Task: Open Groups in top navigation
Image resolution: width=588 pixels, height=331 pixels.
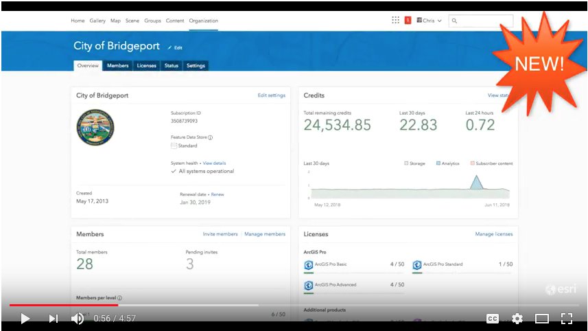Action: coord(152,21)
